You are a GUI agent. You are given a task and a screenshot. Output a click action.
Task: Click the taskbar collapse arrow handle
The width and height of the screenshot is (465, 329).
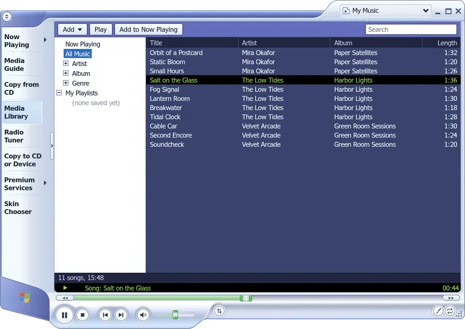52,146
